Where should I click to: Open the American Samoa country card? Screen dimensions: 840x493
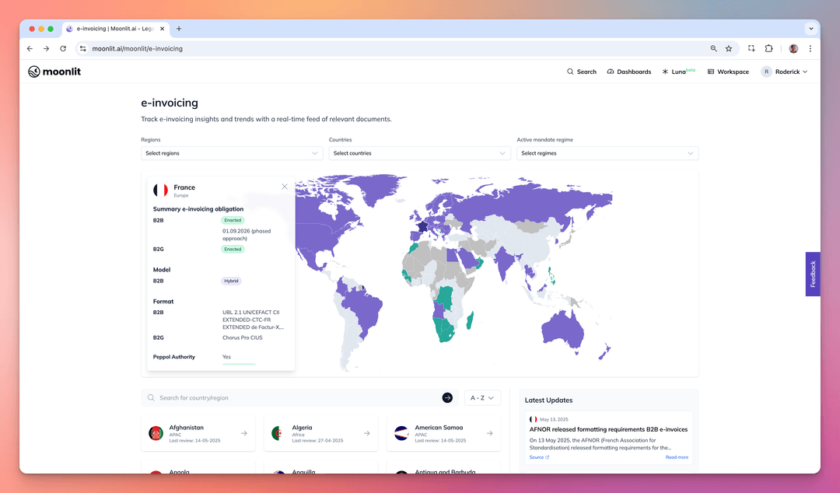coord(443,433)
